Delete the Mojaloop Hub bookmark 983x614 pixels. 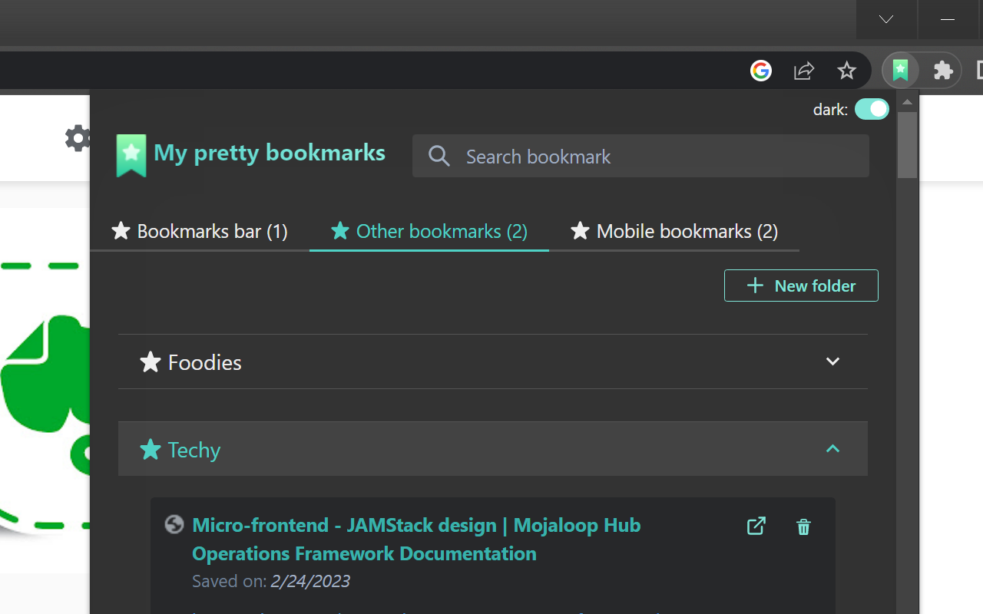(803, 527)
